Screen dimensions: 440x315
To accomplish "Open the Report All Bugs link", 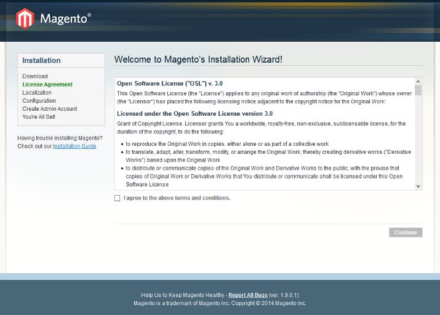I will point(248,295).
